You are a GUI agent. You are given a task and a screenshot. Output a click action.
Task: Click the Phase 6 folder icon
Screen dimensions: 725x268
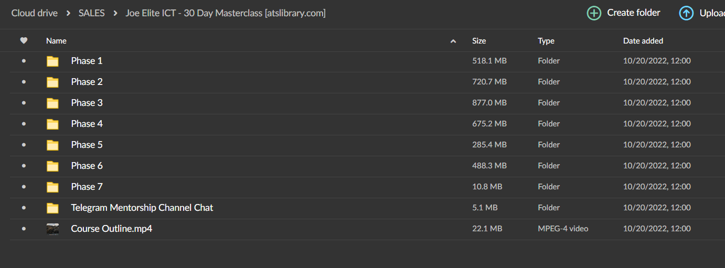pos(52,166)
